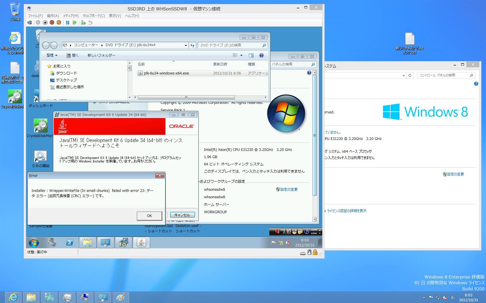Open File Explorer from host taskbar

coord(31,297)
